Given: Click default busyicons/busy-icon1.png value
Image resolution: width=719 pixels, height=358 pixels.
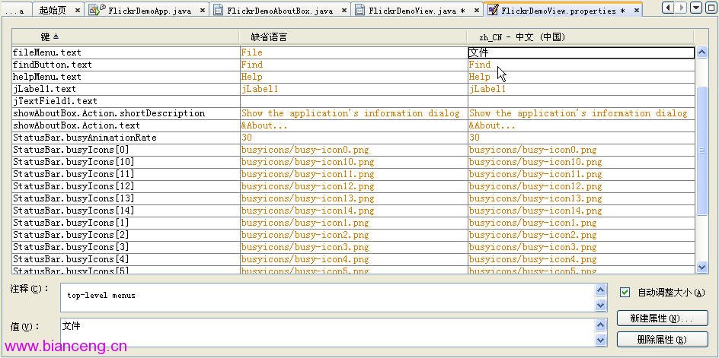Looking at the screenshot, I should (x=353, y=223).
